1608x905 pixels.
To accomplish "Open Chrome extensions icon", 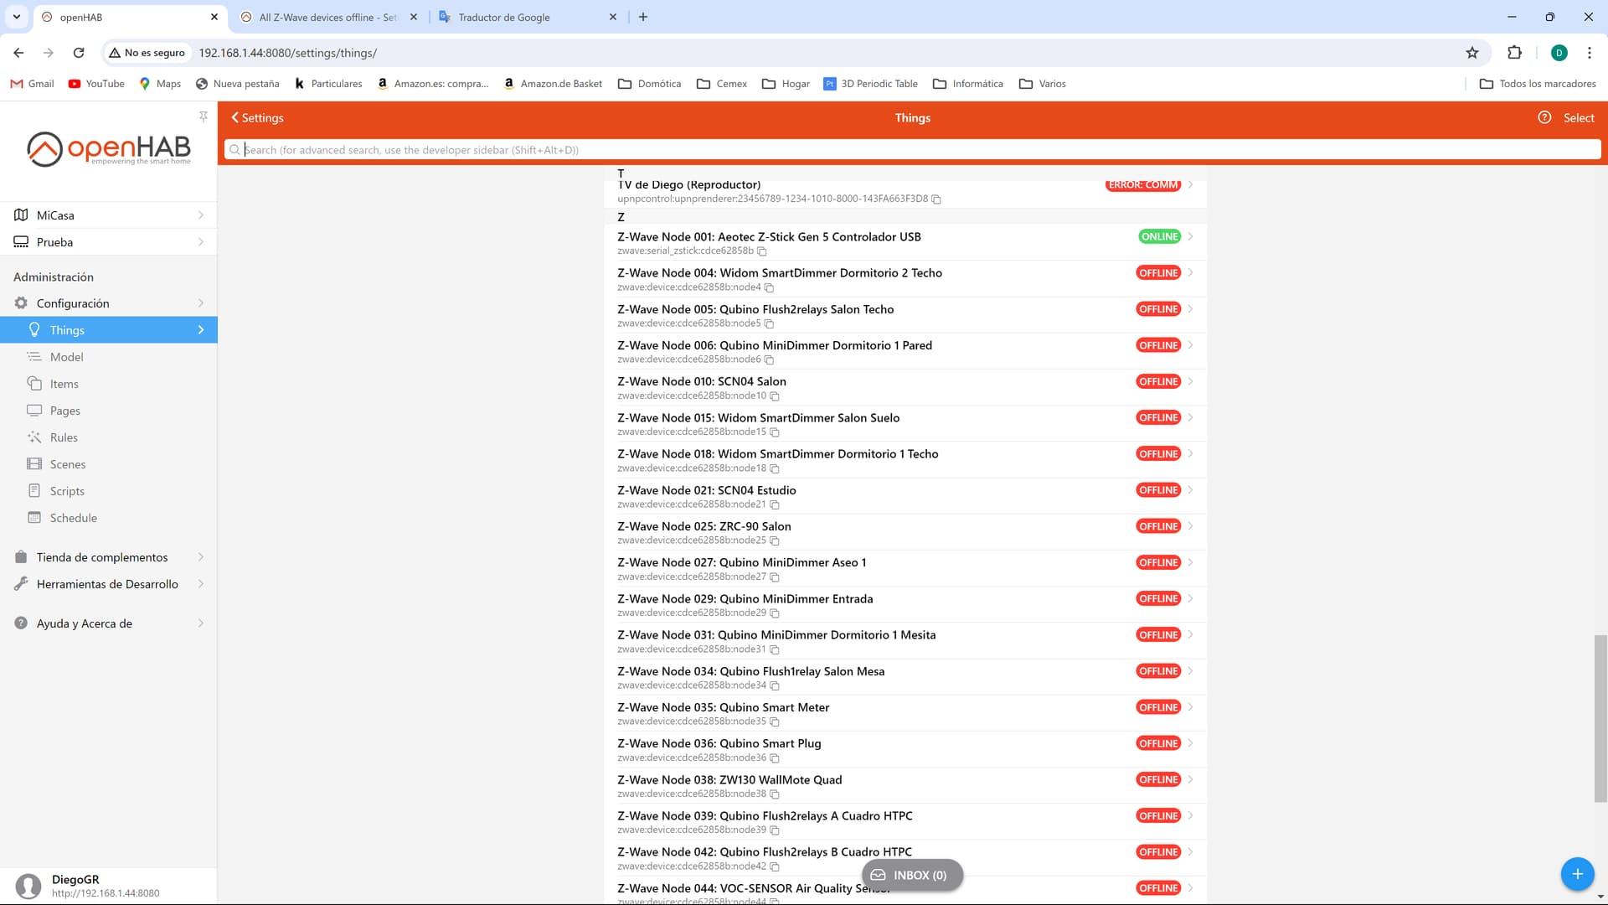I will point(1514,53).
